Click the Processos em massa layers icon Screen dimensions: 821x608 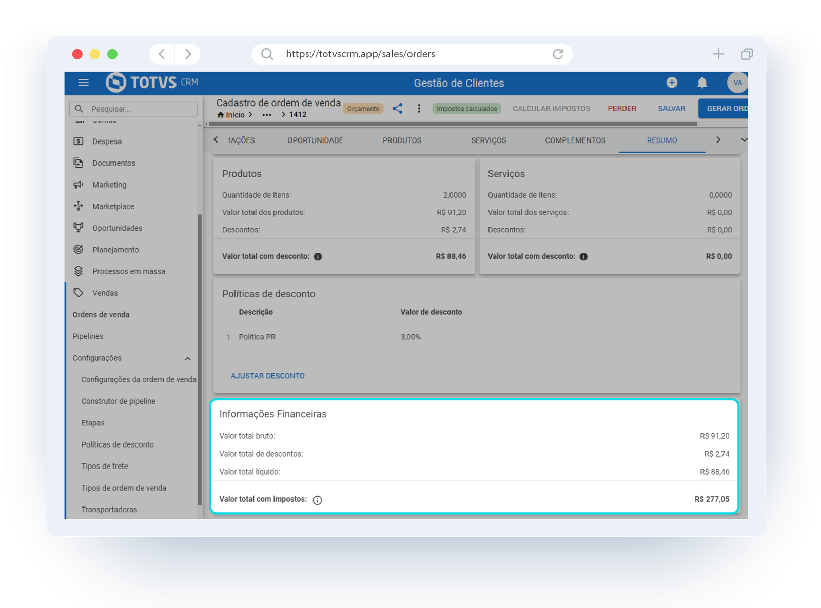point(79,271)
